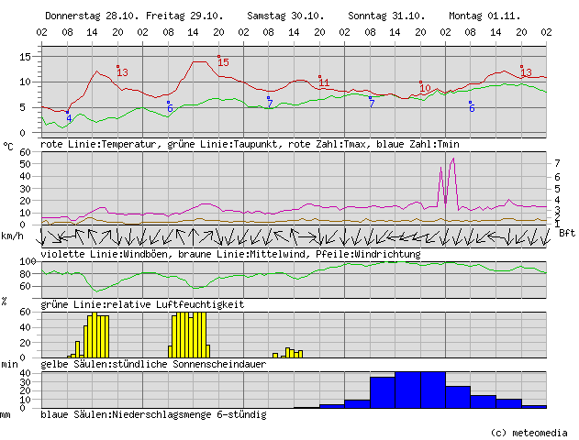The width and height of the screenshot is (579, 440).
Task: Select the red Tmax value 10 on Sunday
Action: pyautogui.click(x=425, y=88)
